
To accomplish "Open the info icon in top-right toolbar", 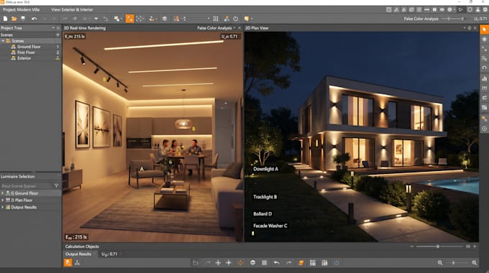I will 470,9.
